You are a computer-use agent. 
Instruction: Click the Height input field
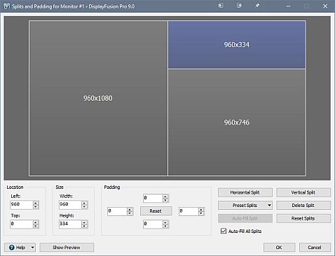point(70,225)
